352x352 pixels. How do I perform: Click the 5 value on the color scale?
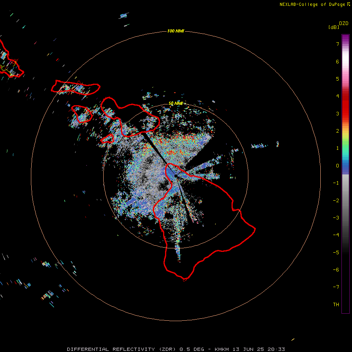pyautogui.click(x=338, y=79)
